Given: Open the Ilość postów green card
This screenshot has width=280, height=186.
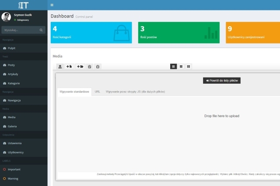Looking at the screenshot, I should point(179,33).
